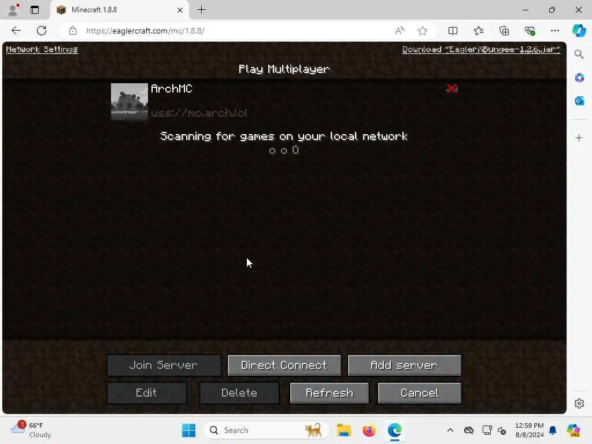The width and height of the screenshot is (592, 444).
Task: Open the weather widget showing 66°F Cloudy
Action: click(x=31, y=430)
